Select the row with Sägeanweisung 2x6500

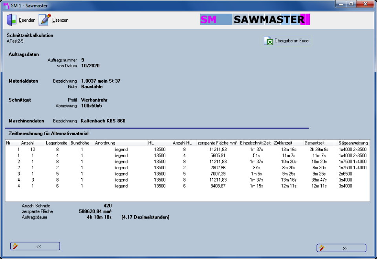coord(187,174)
